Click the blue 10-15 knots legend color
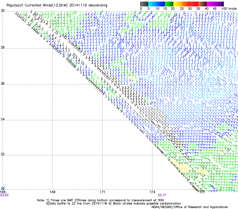Viewport: 238px width, 209px height. [x=161, y=4]
